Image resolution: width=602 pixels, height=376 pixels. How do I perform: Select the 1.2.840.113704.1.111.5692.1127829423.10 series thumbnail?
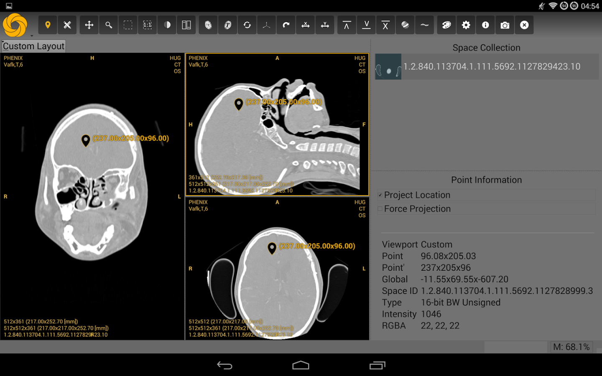click(388, 66)
